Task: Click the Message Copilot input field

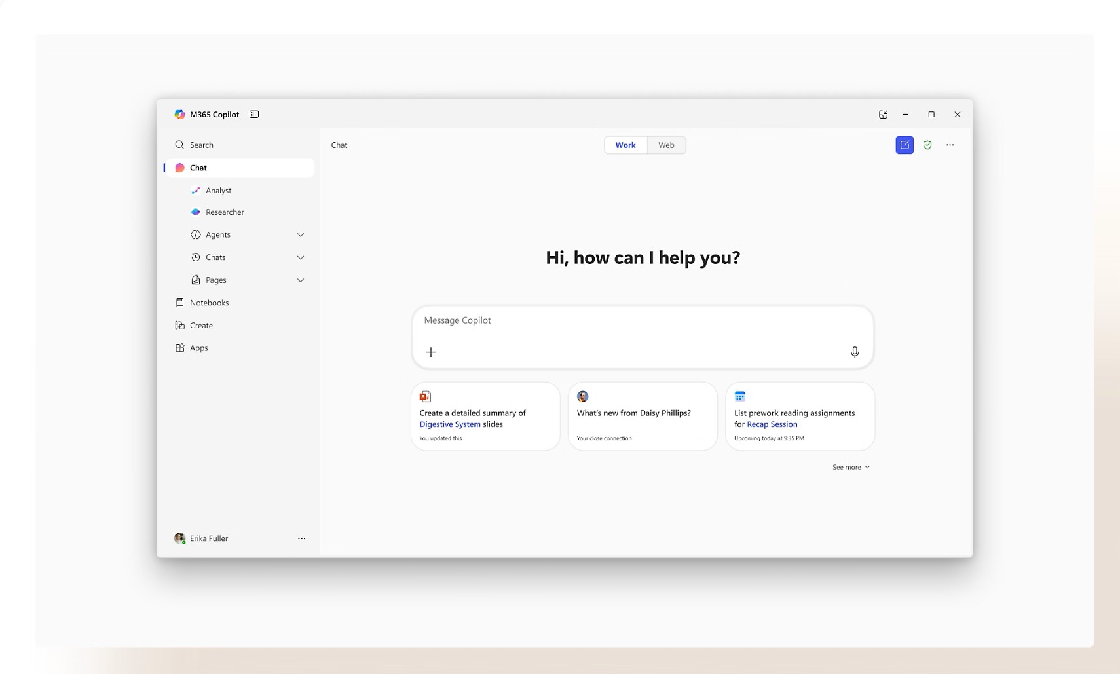Action: pos(642,320)
